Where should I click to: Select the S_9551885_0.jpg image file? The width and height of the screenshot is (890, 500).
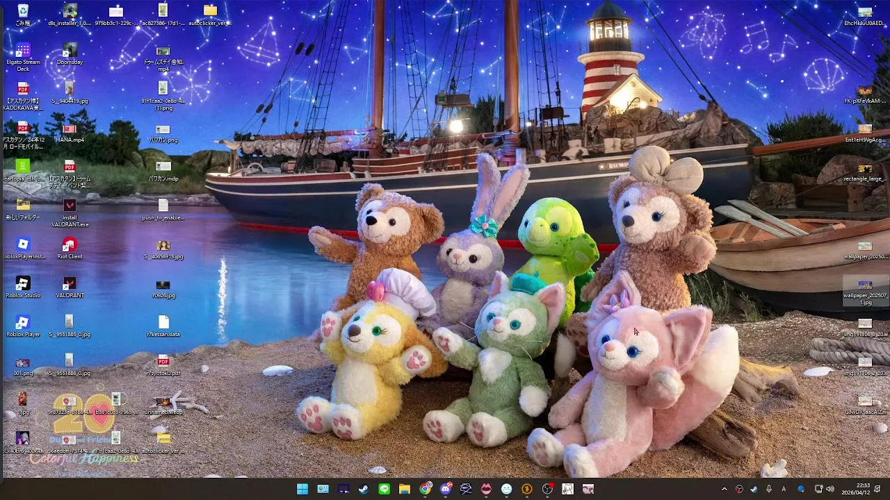click(70, 326)
